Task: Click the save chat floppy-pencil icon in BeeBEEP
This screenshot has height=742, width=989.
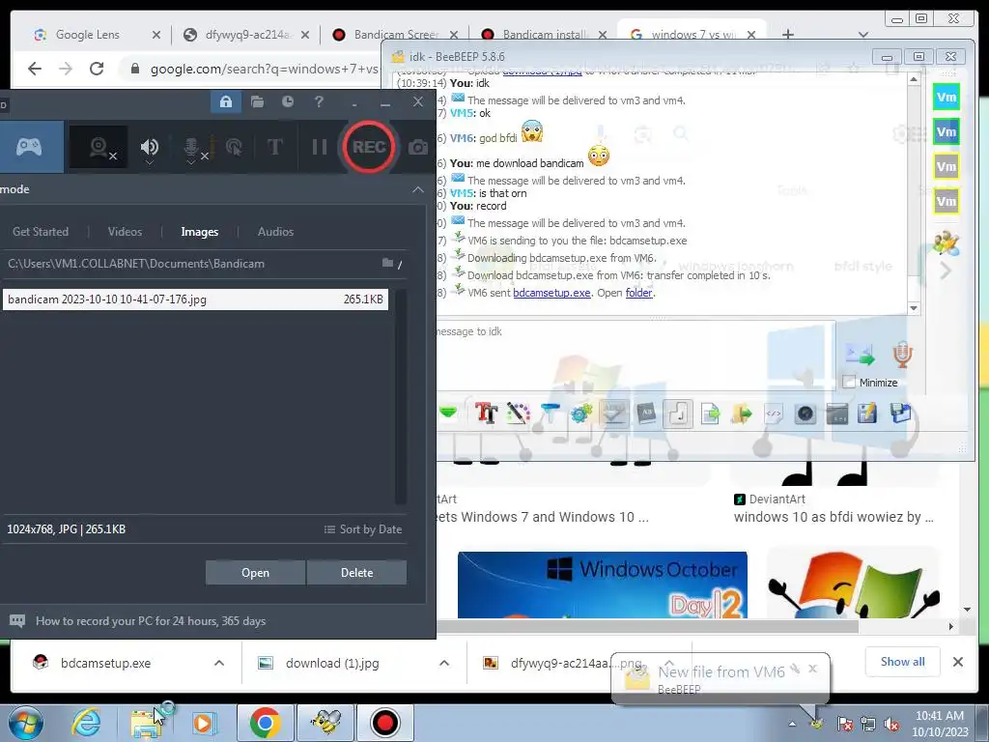Action: (868, 414)
